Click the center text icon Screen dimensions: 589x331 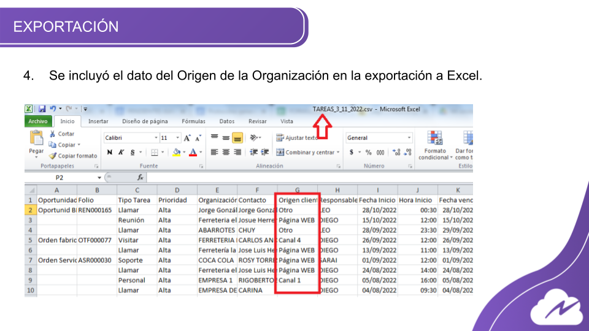[226, 152]
